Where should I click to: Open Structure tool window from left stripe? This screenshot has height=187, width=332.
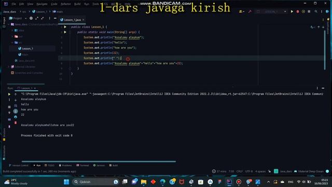tap(4, 134)
